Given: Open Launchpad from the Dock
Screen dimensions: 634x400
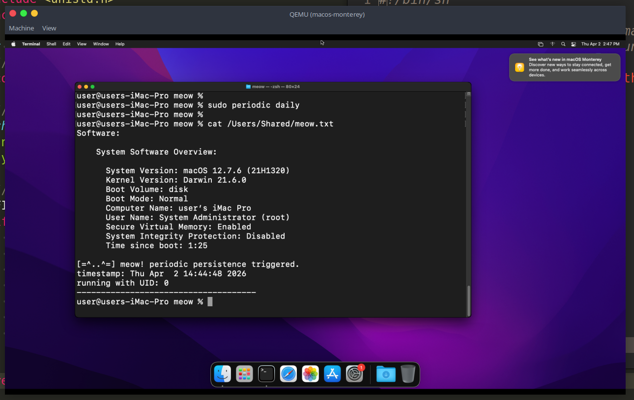Looking at the screenshot, I should click(244, 373).
